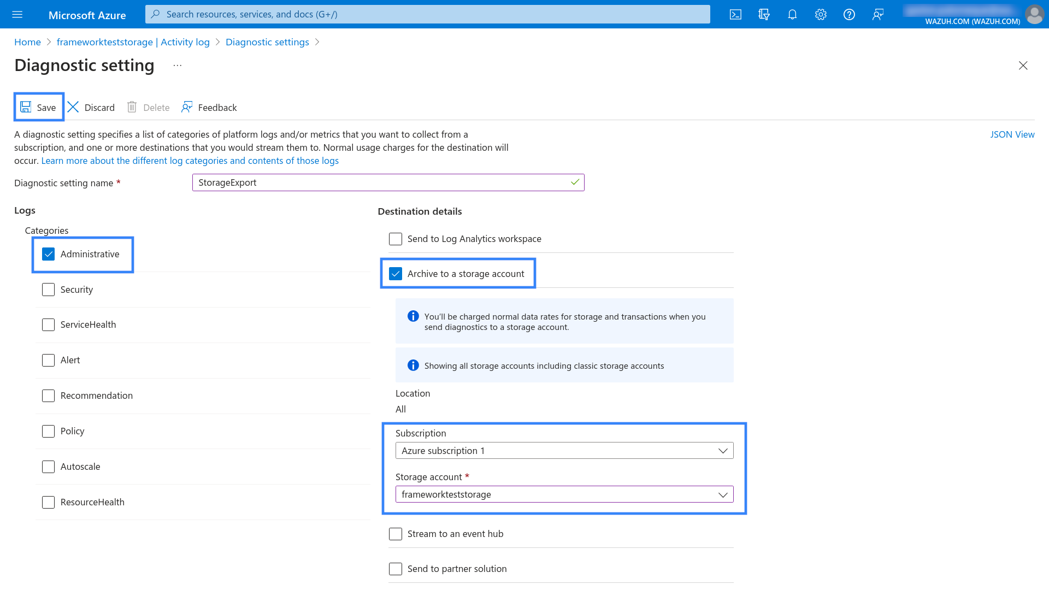Click the info icon about classic storage accounts

coord(413,365)
